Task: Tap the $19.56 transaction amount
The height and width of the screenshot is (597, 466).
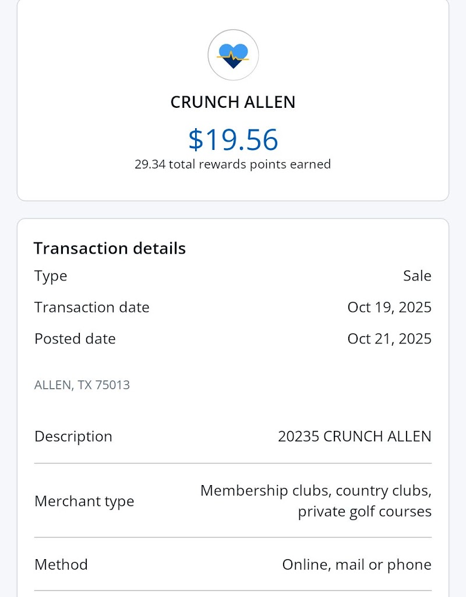Action: point(233,139)
